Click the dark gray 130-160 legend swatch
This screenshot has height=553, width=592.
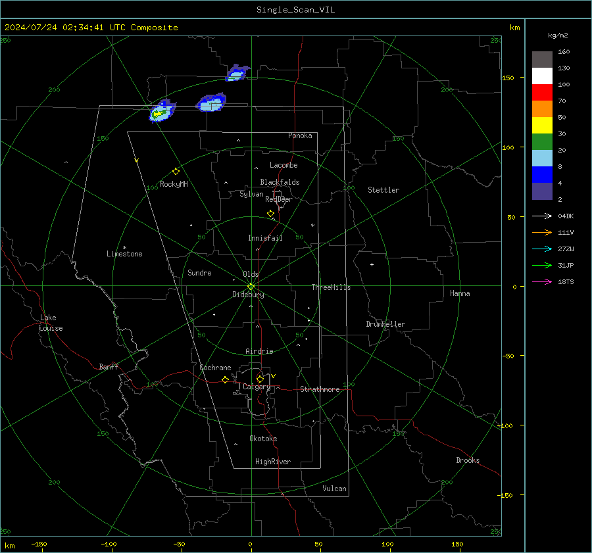(x=542, y=60)
